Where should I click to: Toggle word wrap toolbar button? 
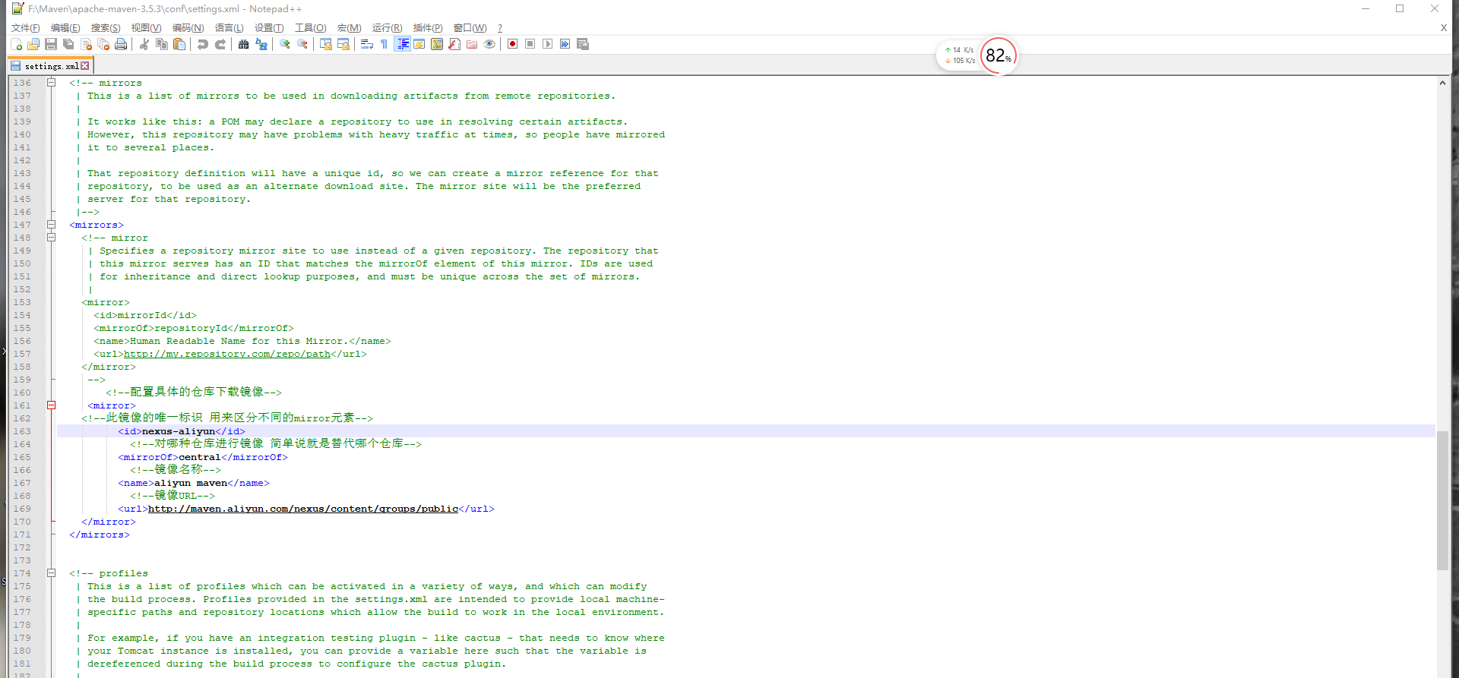367,44
